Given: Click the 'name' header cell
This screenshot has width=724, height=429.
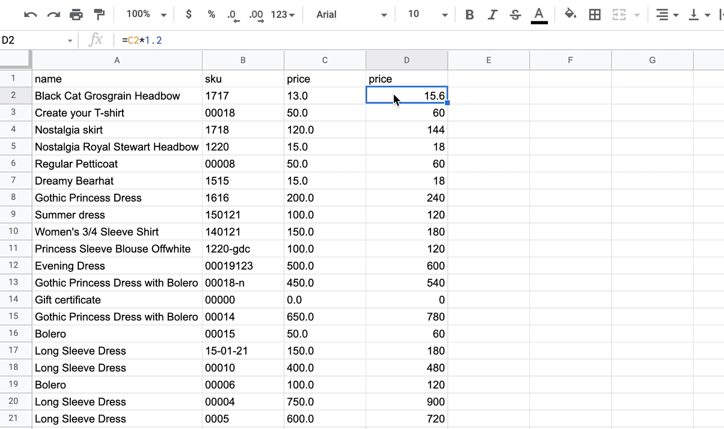Looking at the screenshot, I should coord(117,79).
